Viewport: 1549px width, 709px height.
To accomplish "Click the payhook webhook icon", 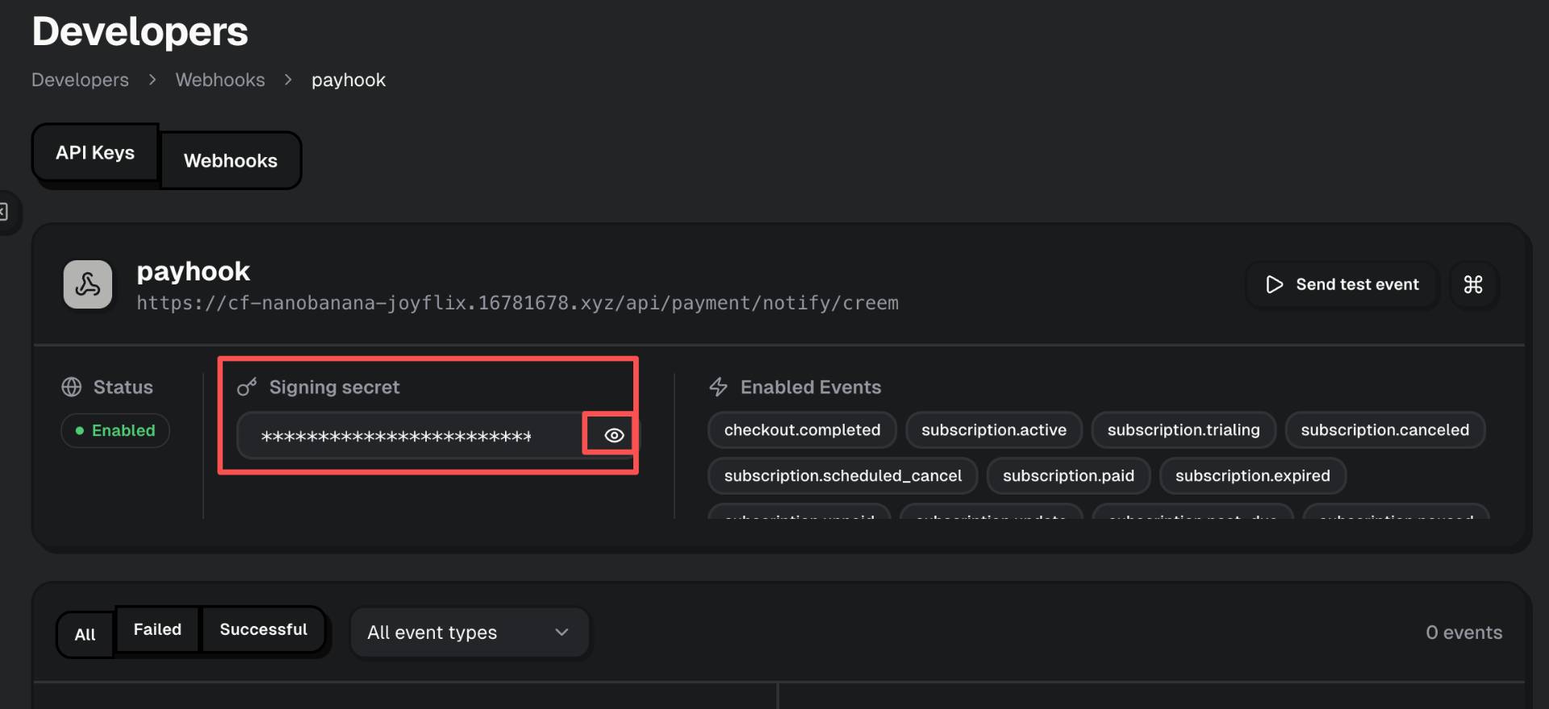I will [88, 284].
